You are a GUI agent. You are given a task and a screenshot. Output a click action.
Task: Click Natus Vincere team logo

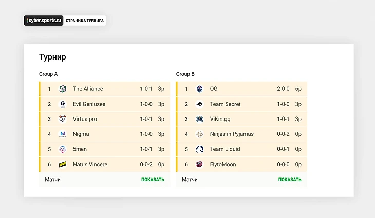point(63,164)
